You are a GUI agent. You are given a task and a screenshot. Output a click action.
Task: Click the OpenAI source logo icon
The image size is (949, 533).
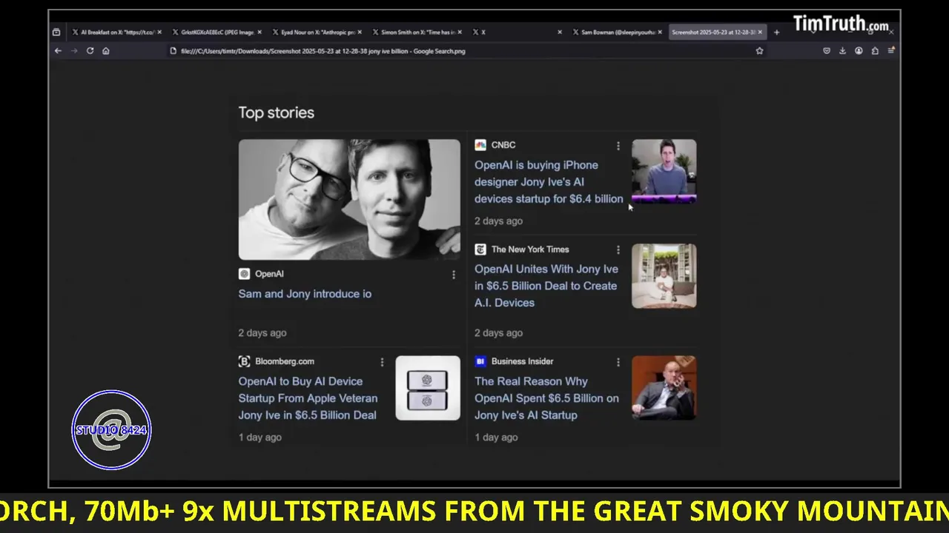[244, 274]
